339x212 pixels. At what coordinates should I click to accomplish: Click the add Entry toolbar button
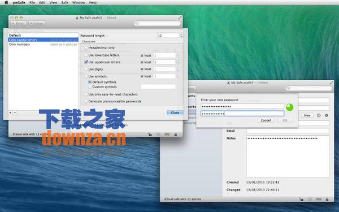tap(19, 23)
